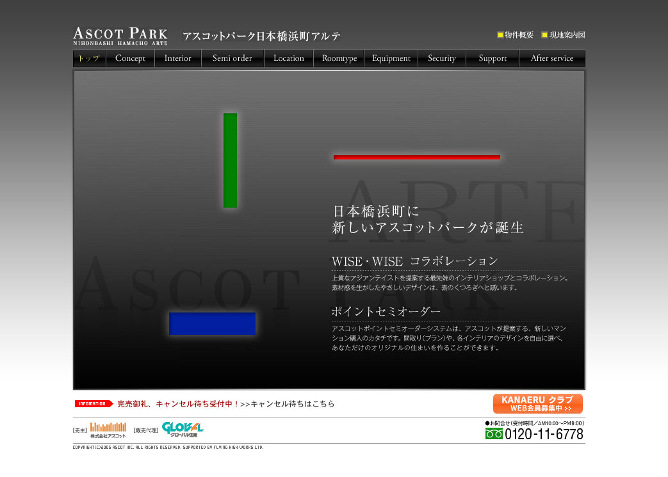The width and height of the screenshot is (668, 477).
Task: Click the green vertical bar
Action: coord(230,161)
